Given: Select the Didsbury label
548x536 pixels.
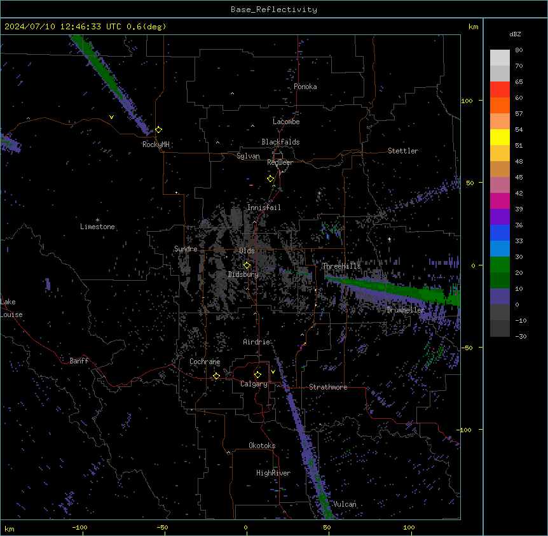Looking at the screenshot, I should tap(243, 274).
